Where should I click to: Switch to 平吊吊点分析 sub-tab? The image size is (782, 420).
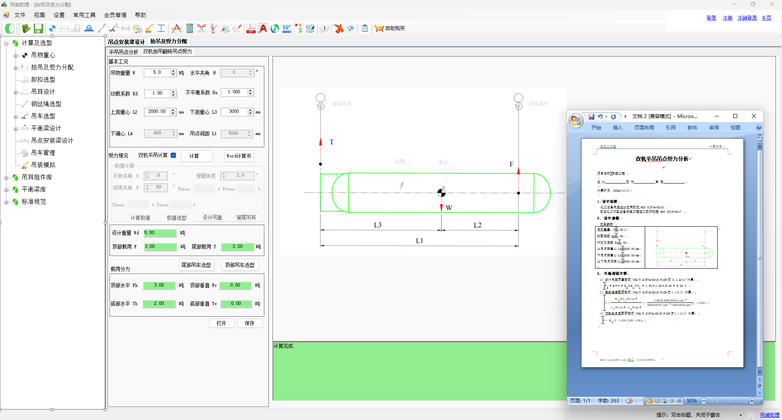pos(123,52)
